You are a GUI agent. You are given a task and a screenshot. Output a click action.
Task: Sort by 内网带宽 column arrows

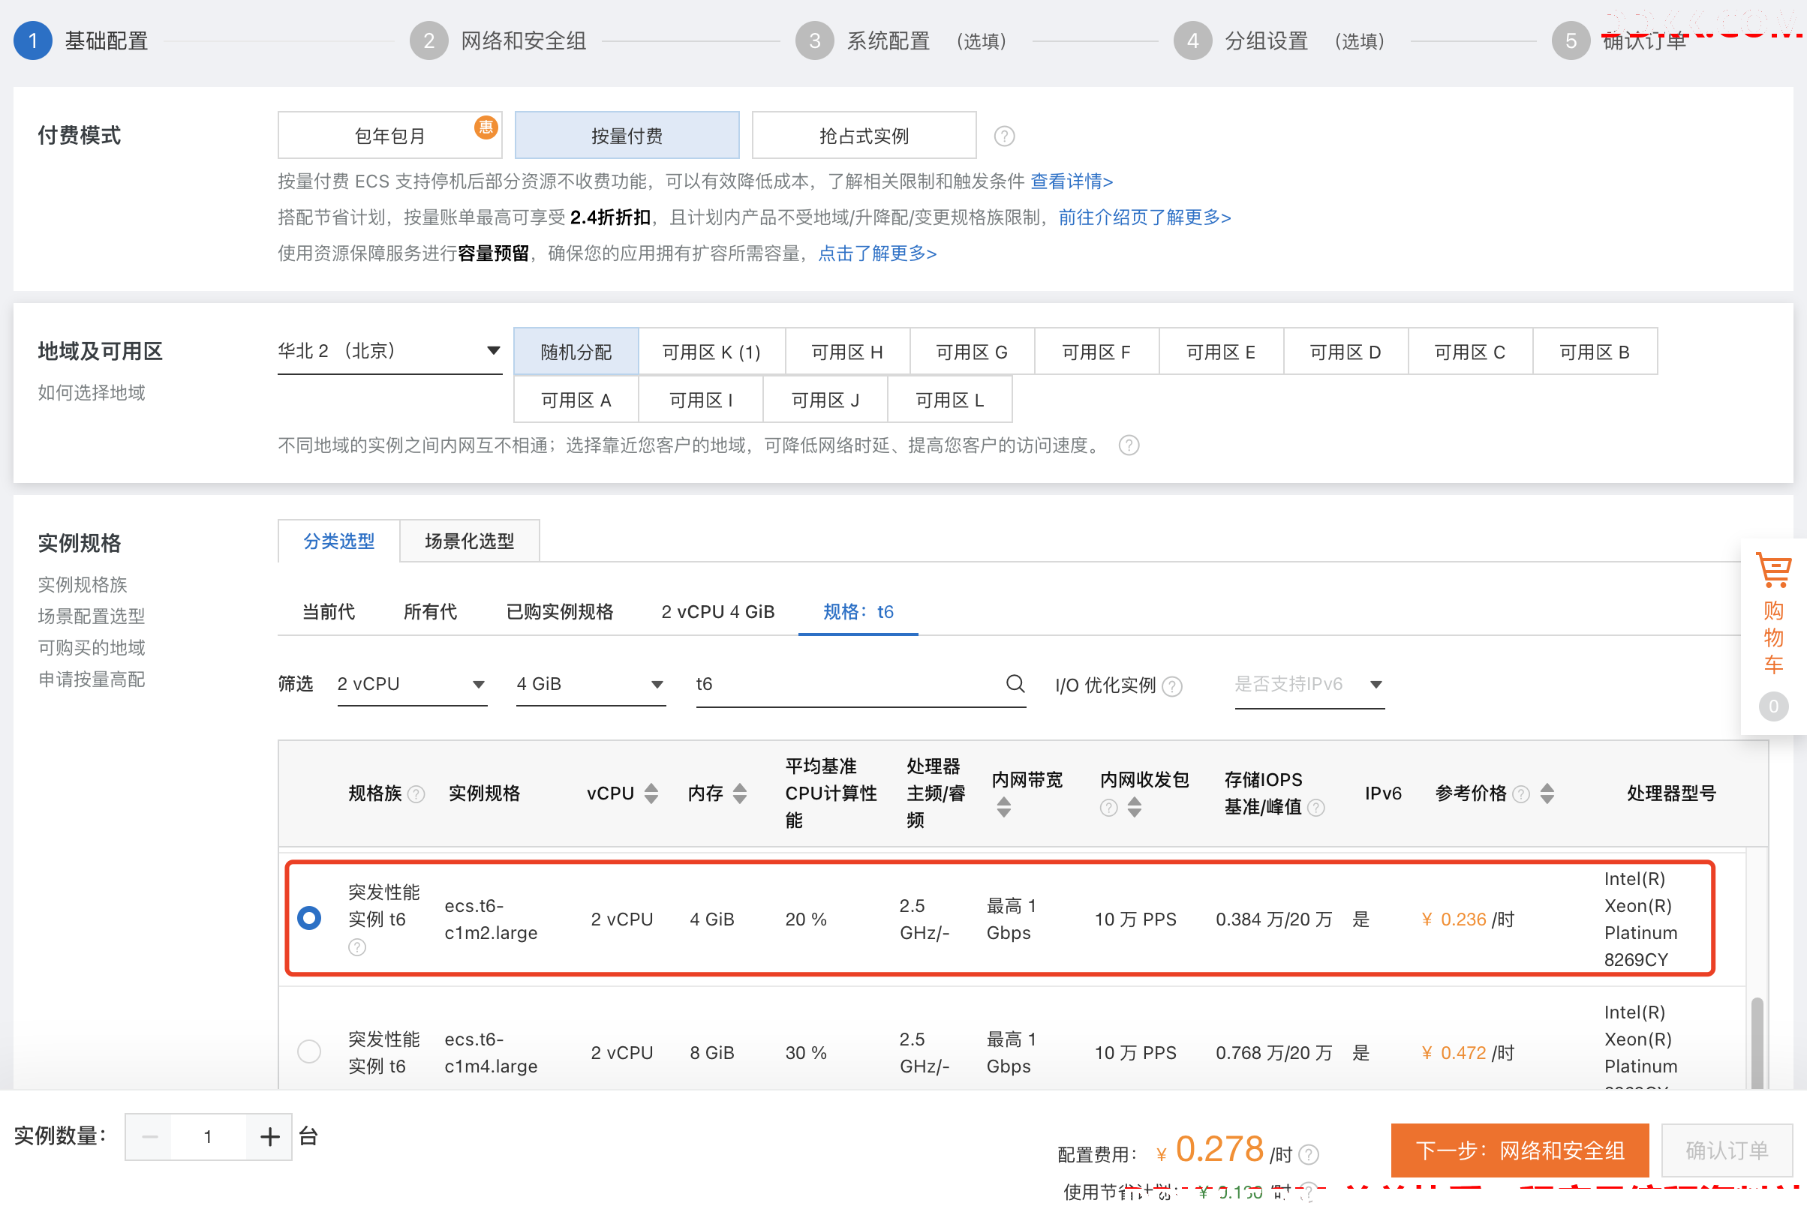[x=1003, y=808]
